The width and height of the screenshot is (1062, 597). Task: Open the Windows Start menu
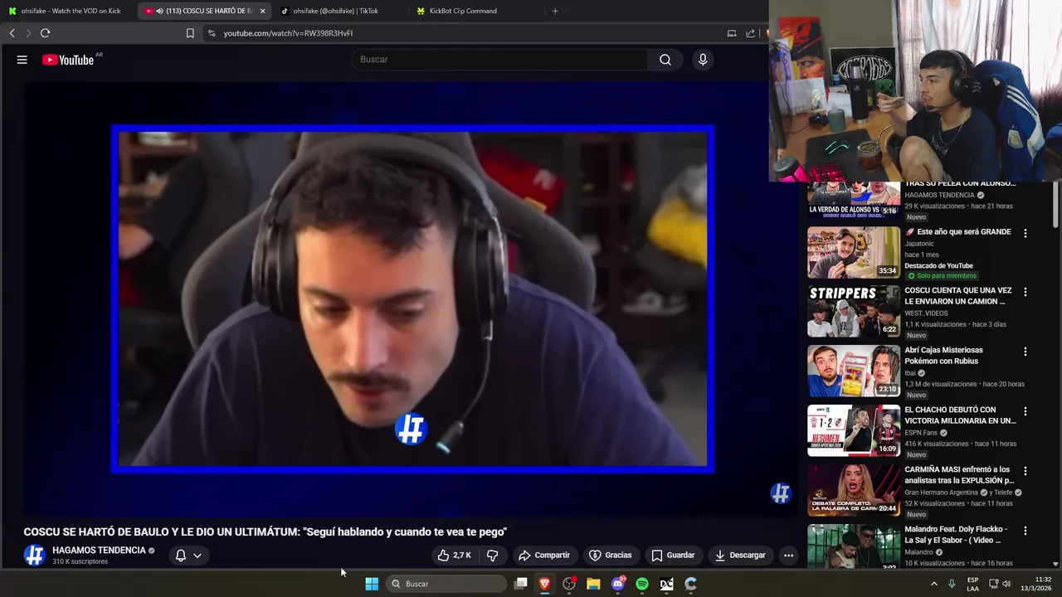point(372,584)
